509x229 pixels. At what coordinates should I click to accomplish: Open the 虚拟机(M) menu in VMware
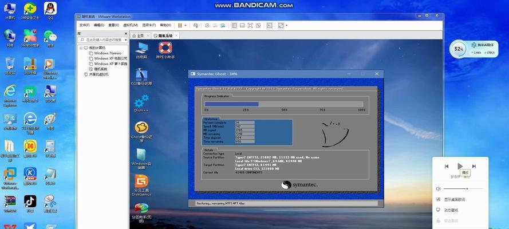click(131, 25)
